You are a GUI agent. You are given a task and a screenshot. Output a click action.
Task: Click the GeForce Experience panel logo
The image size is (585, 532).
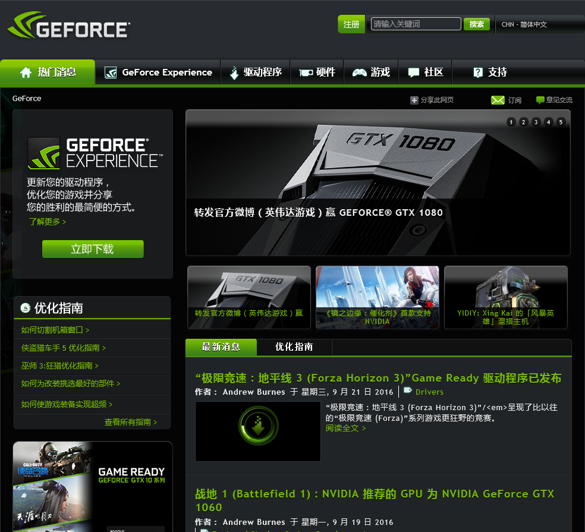click(96, 153)
